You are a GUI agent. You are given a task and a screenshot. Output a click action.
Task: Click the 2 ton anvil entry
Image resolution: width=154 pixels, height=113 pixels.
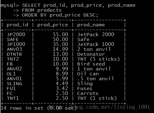click(94, 49)
